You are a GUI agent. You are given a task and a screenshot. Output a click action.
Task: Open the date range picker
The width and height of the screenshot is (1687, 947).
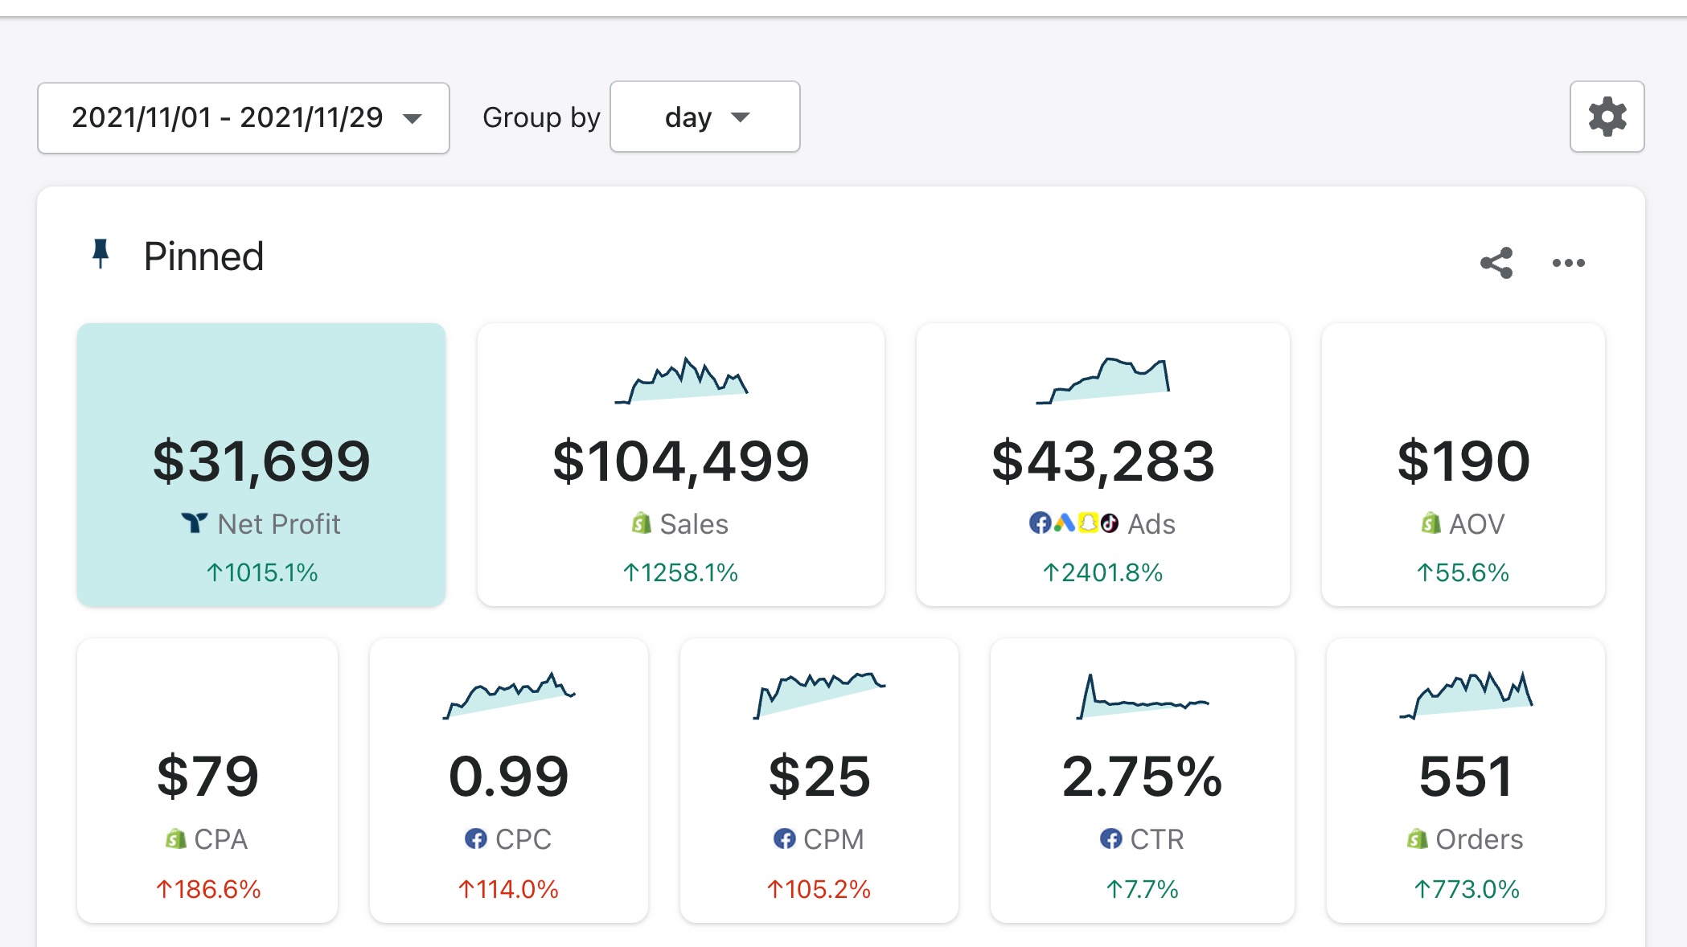pos(243,117)
